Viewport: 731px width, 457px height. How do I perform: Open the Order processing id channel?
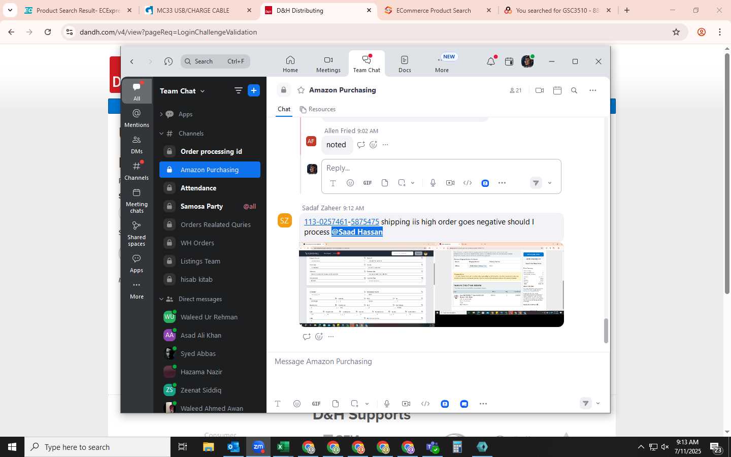pos(210,151)
